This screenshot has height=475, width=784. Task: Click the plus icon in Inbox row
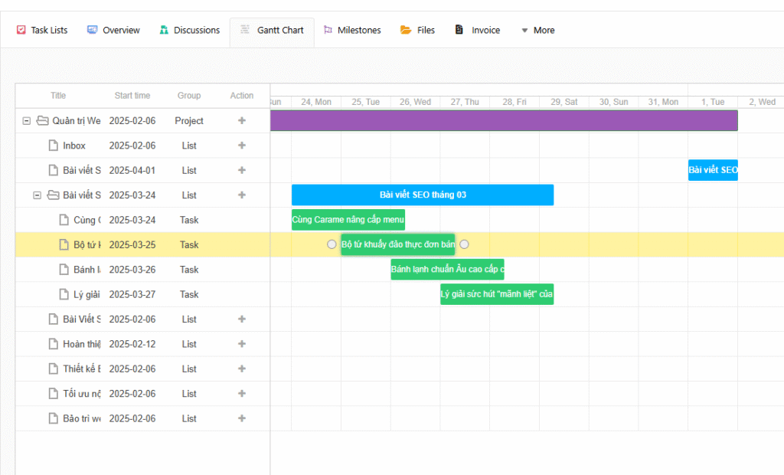click(x=242, y=146)
